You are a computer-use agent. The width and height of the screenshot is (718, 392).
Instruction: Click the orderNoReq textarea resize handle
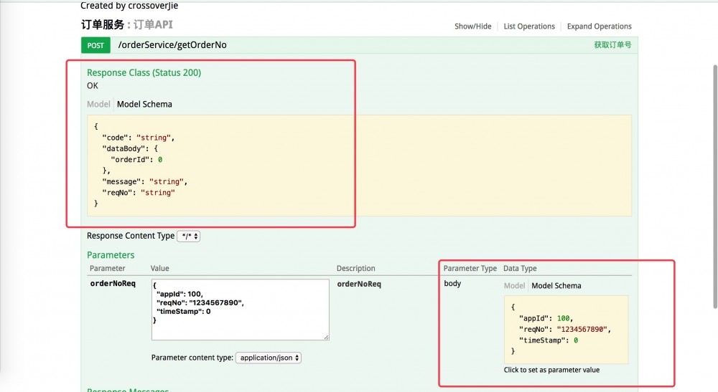click(x=326, y=337)
